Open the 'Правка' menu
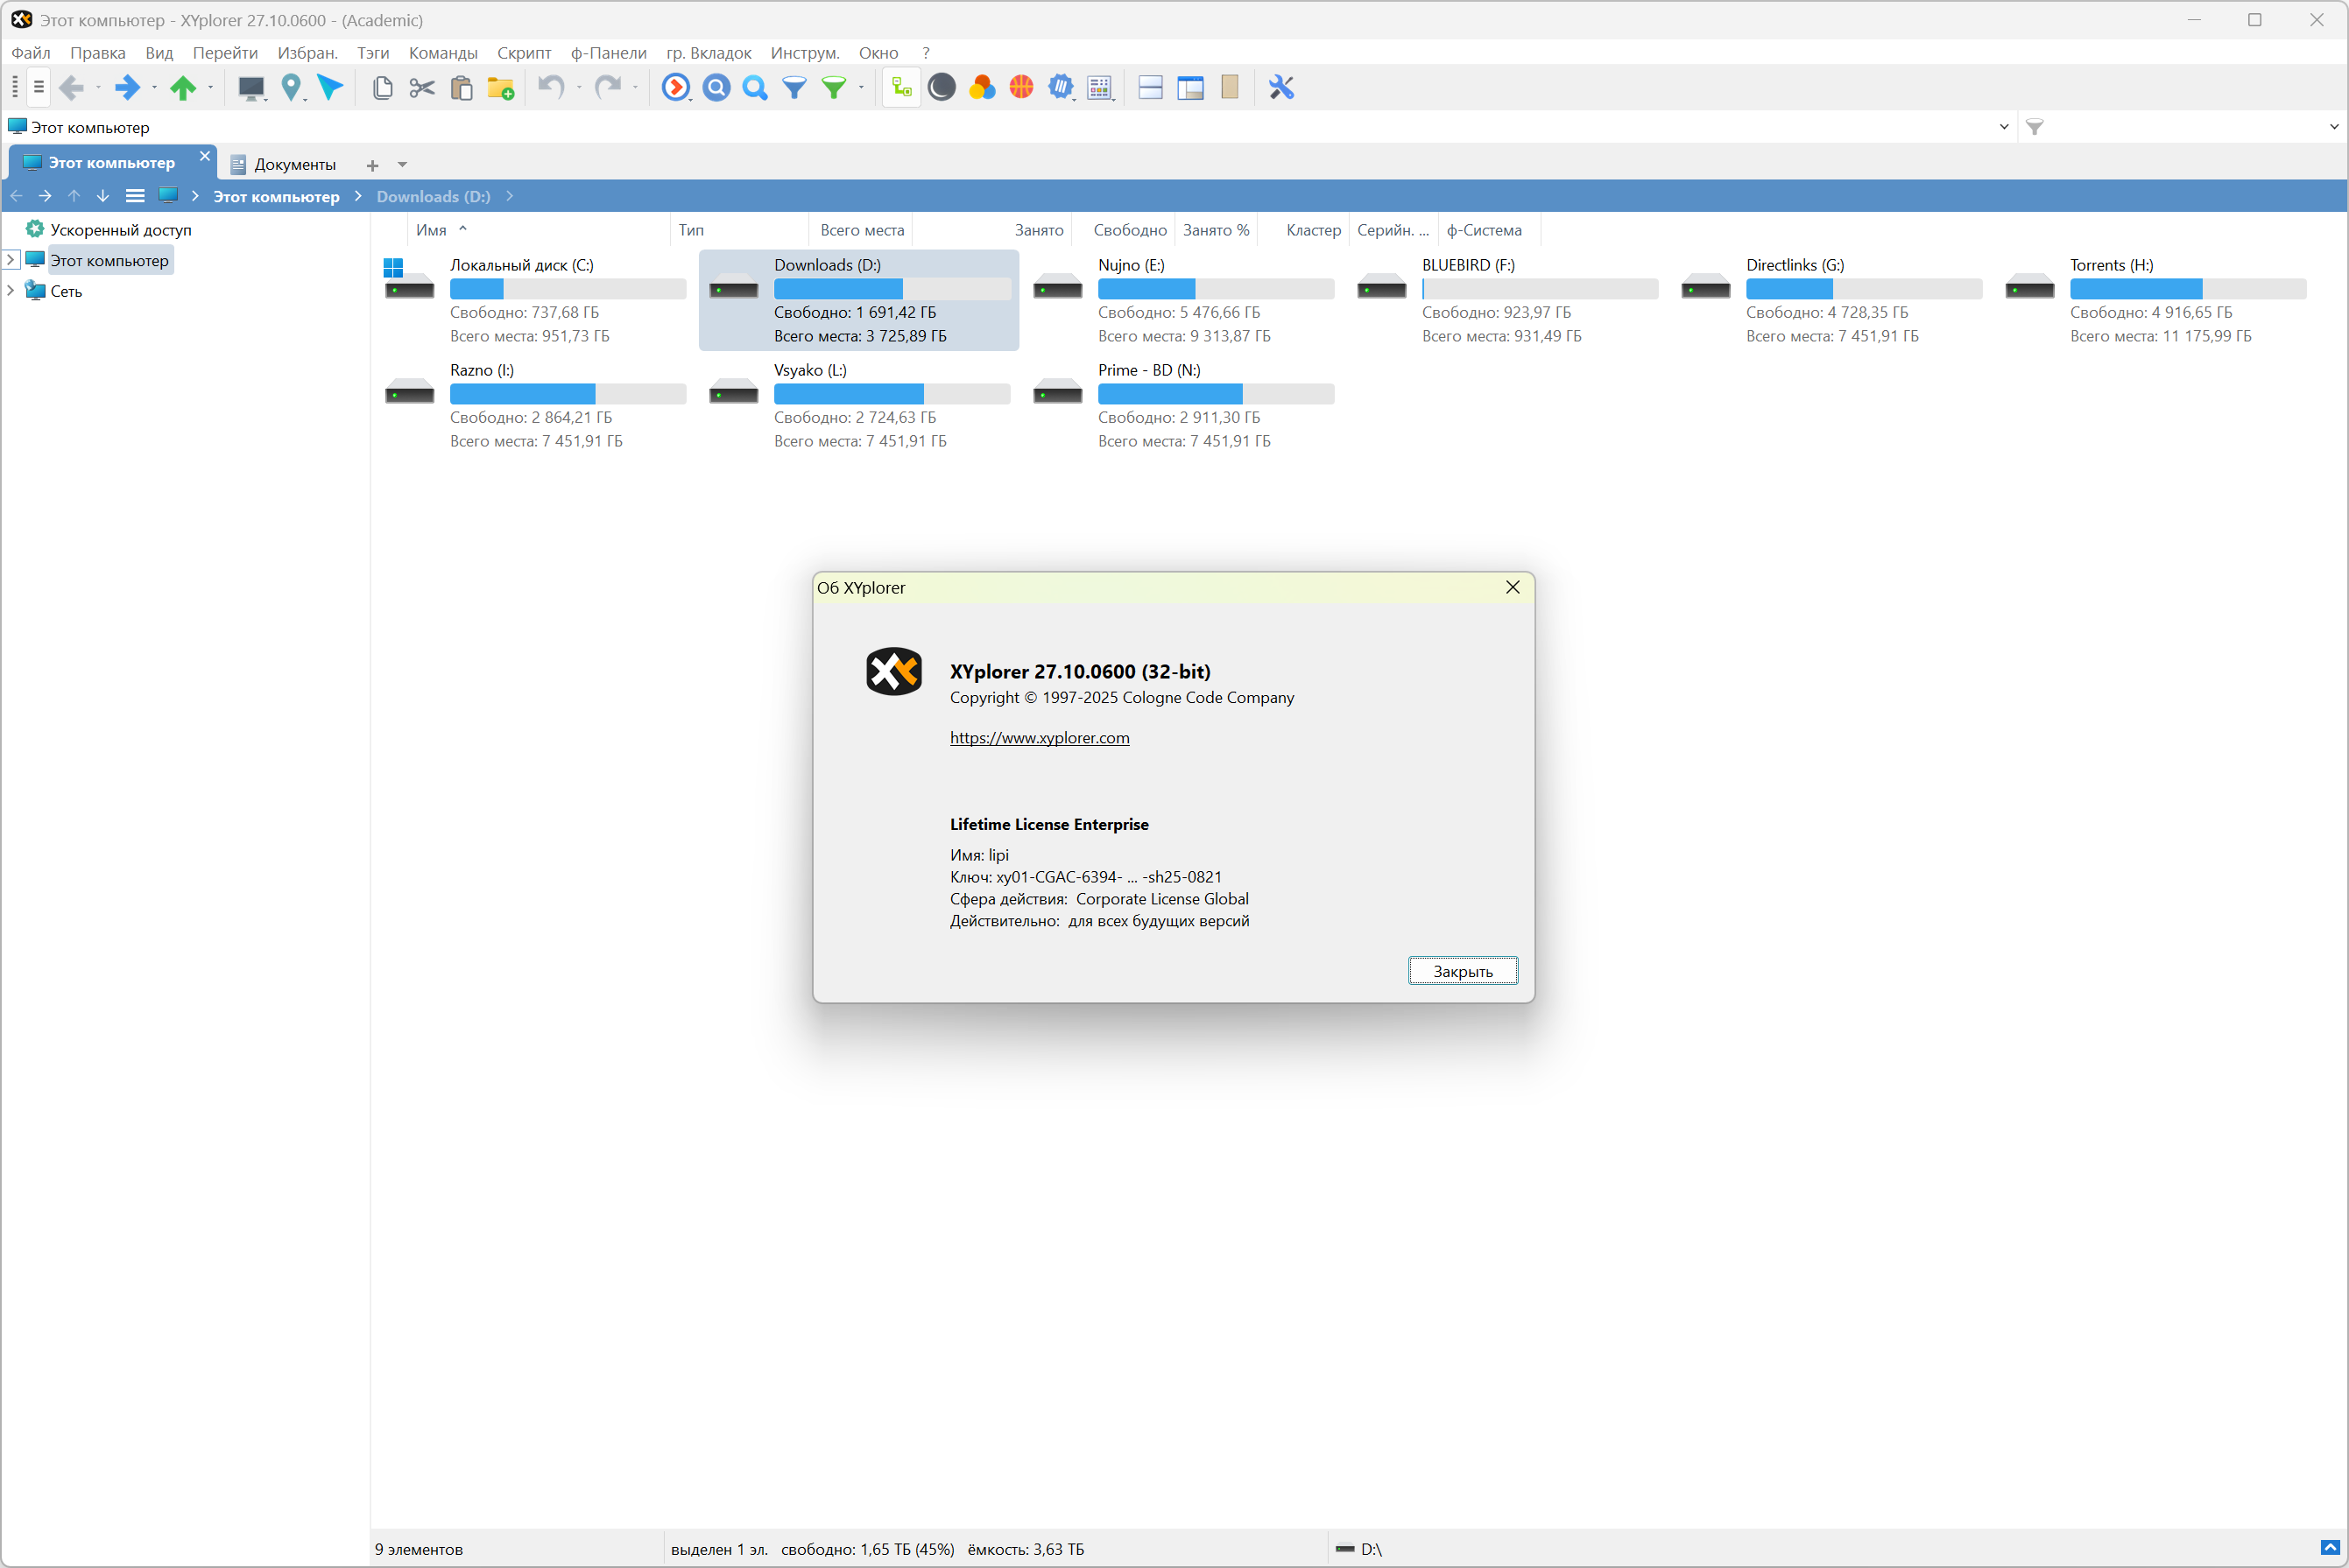2349x1568 pixels. click(x=97, y=53)
